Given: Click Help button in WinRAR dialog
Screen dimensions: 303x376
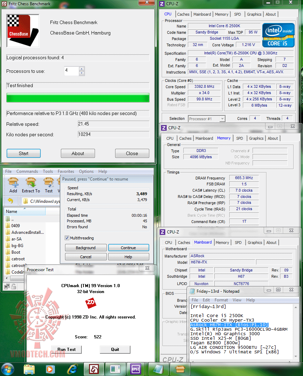Looking at the screenshot, I should coord(128,257).
